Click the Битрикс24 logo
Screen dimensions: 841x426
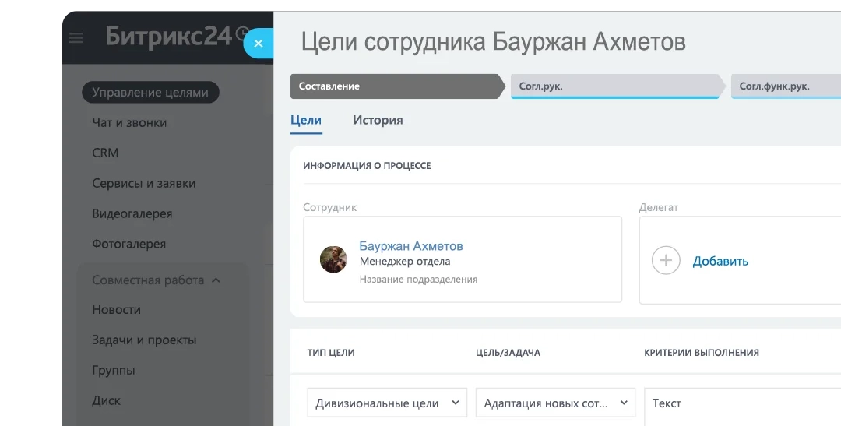click(168, 37)
